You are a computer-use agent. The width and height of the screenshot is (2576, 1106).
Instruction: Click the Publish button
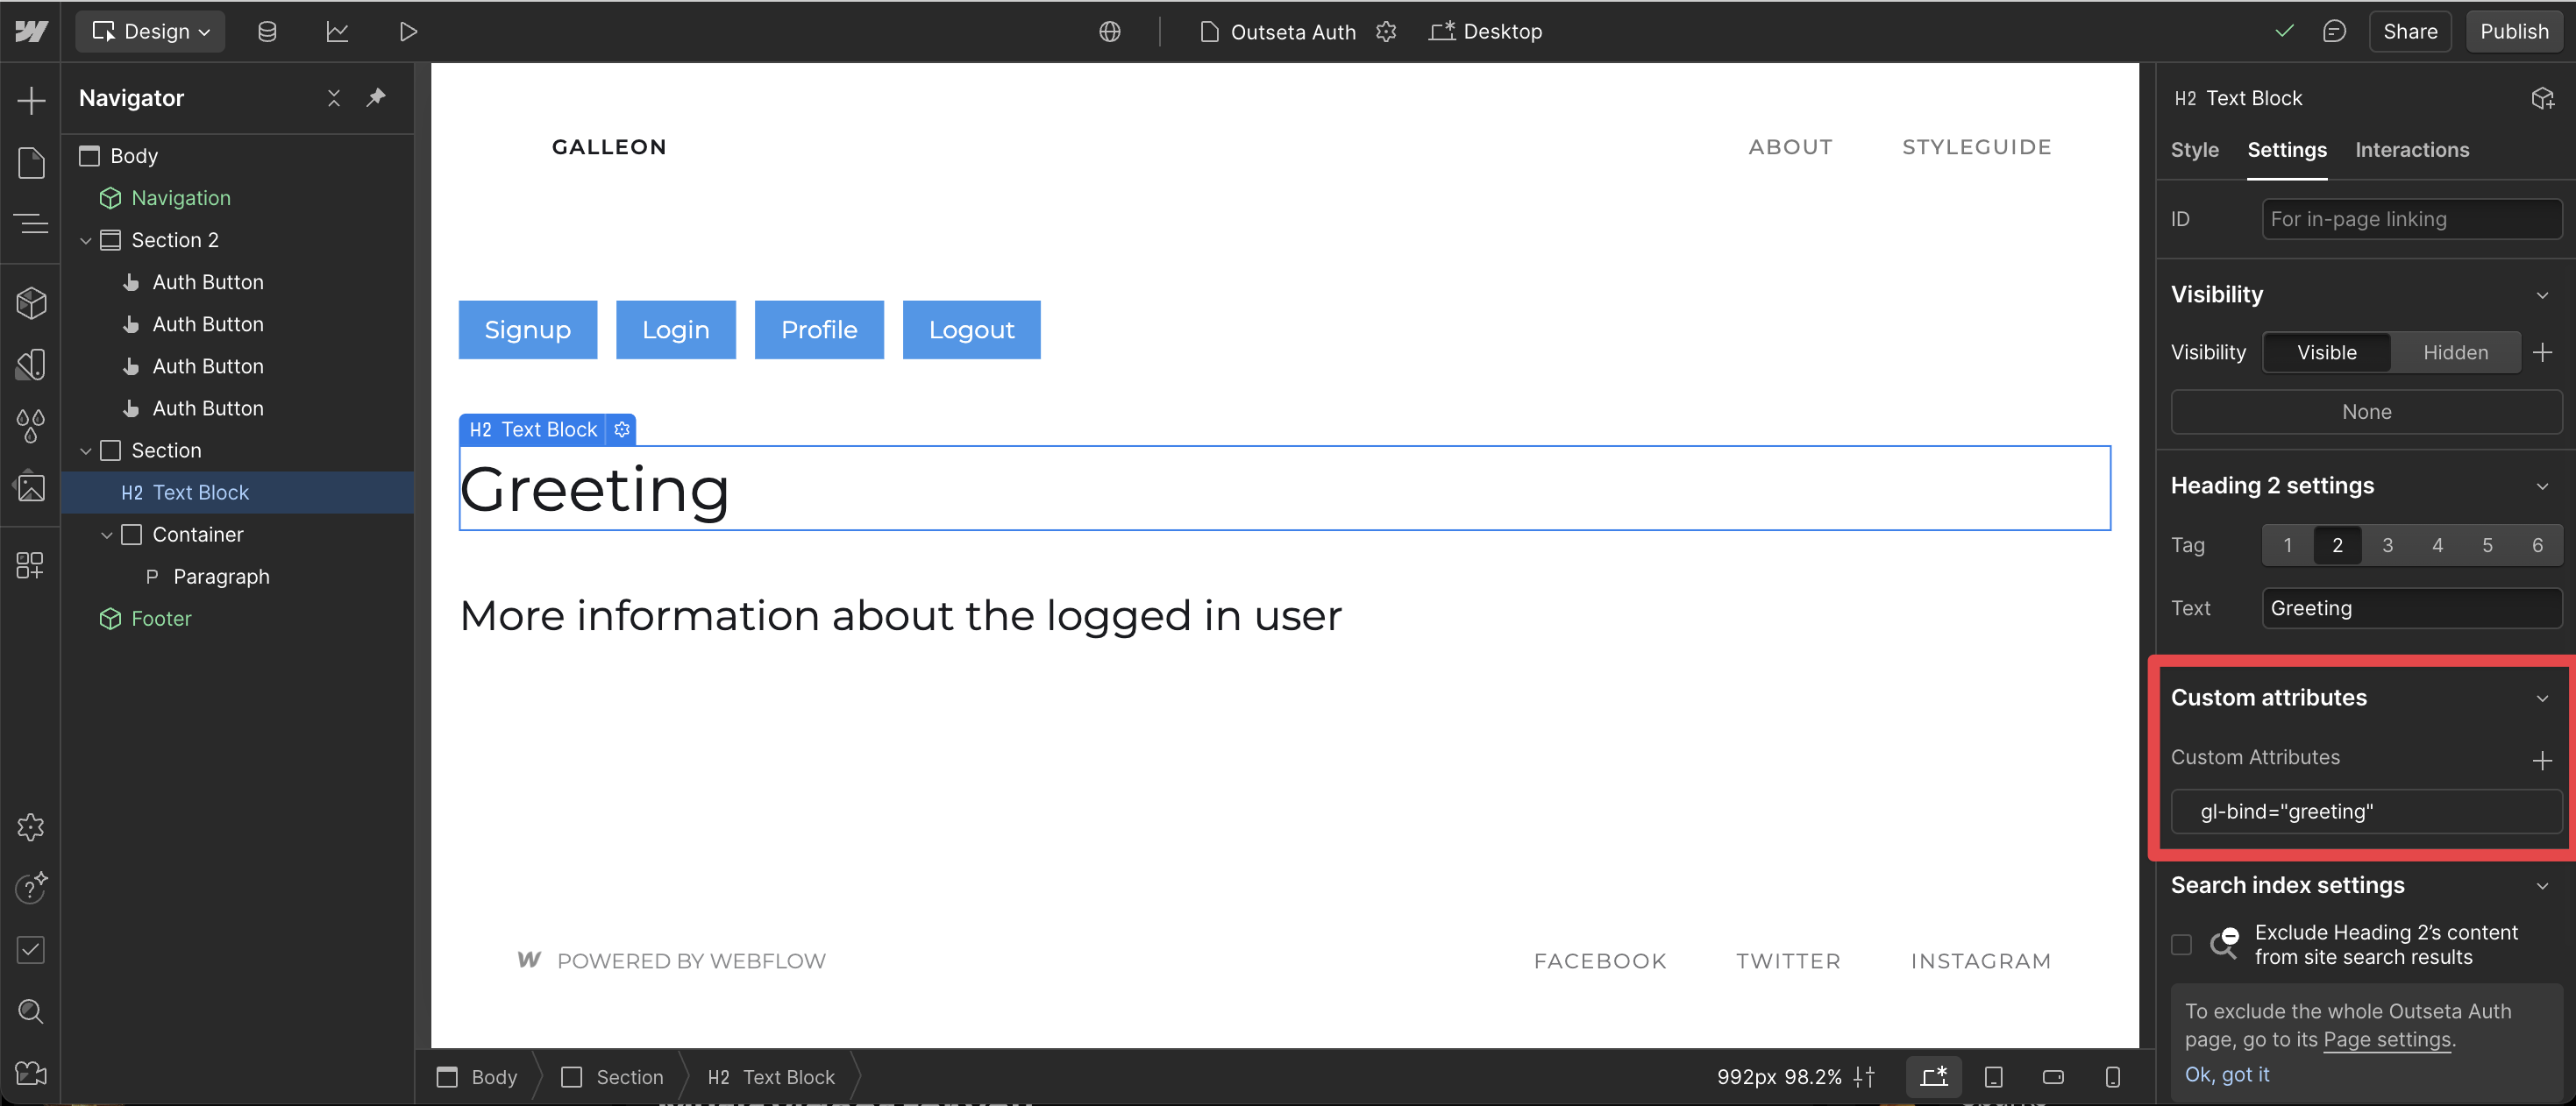tap(2513, 32)
